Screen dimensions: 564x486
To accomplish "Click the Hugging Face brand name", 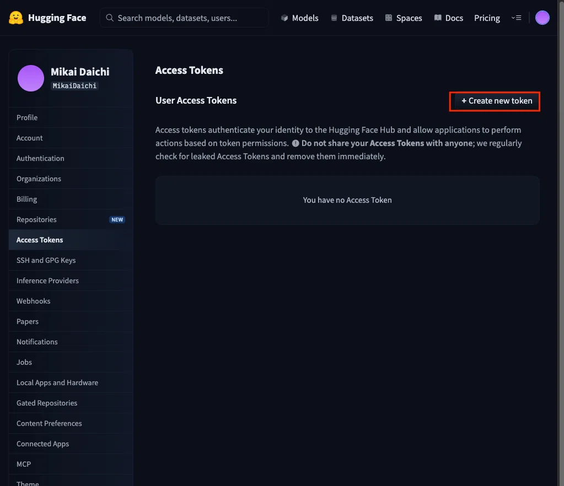I will 57,18.
